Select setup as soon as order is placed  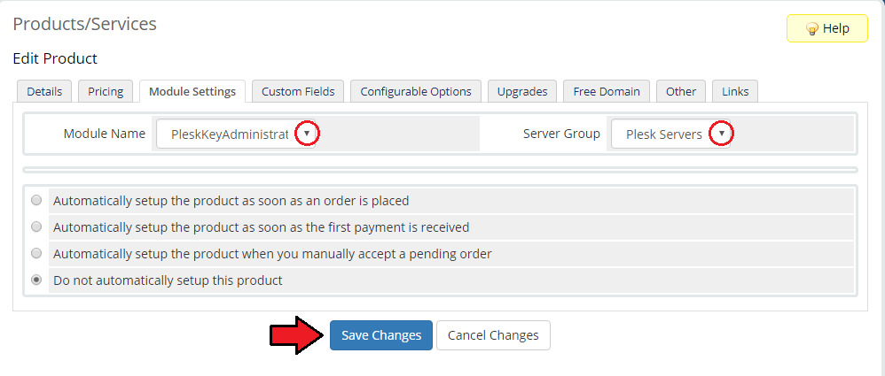click(36, 200)
